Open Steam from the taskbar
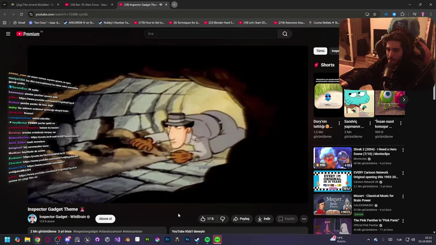The width and height of the screenshot is (436, 245). [197, 240]
